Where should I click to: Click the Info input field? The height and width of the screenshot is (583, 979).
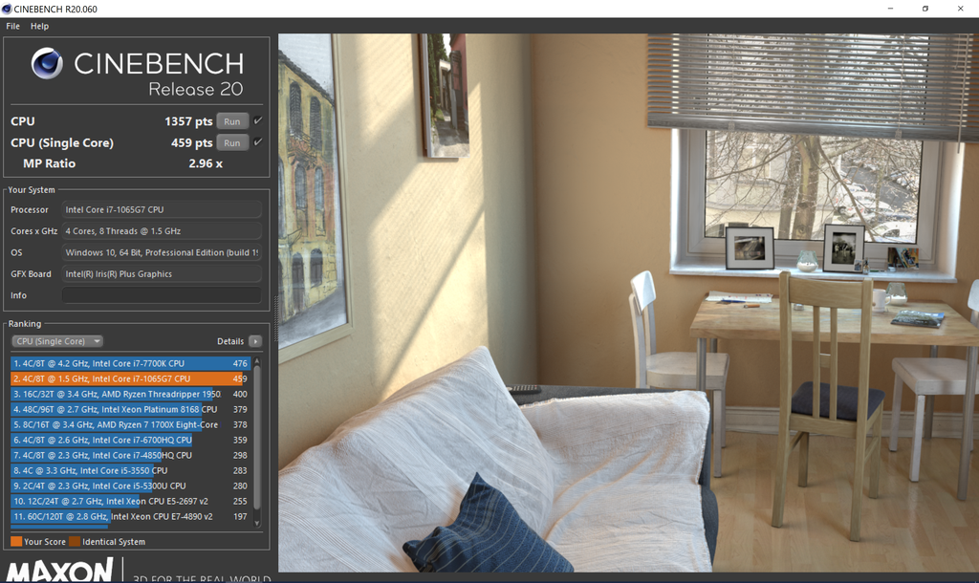click(x=161, y=295)
